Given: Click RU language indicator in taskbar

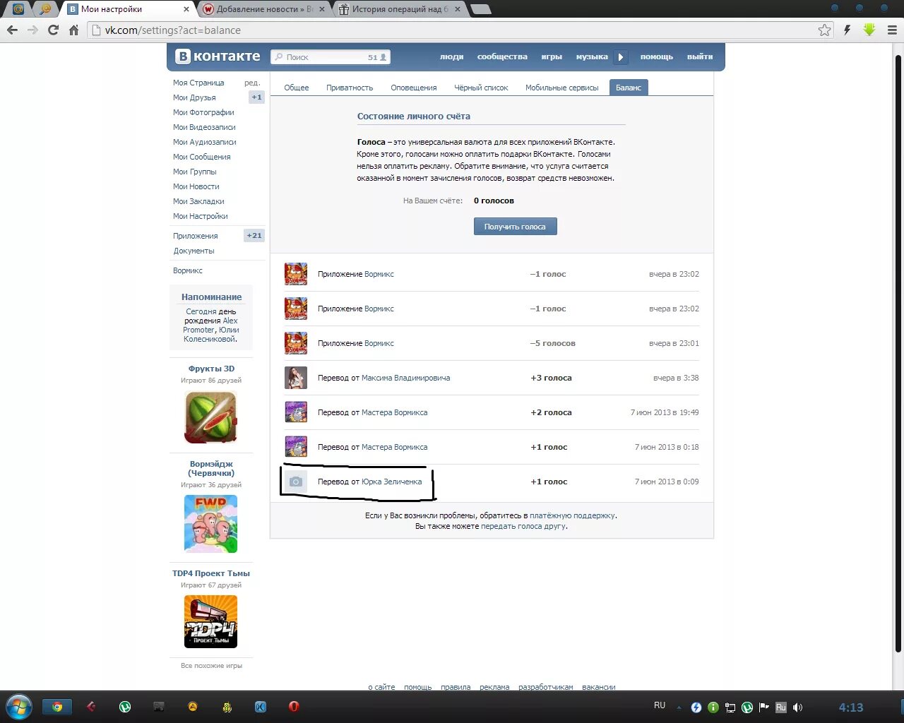Looking at the screenshot, I should pos(660,705).
